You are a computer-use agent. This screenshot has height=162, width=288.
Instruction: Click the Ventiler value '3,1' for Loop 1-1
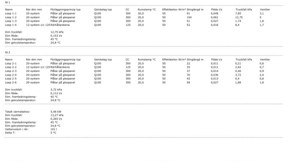(x=262, y=14)
